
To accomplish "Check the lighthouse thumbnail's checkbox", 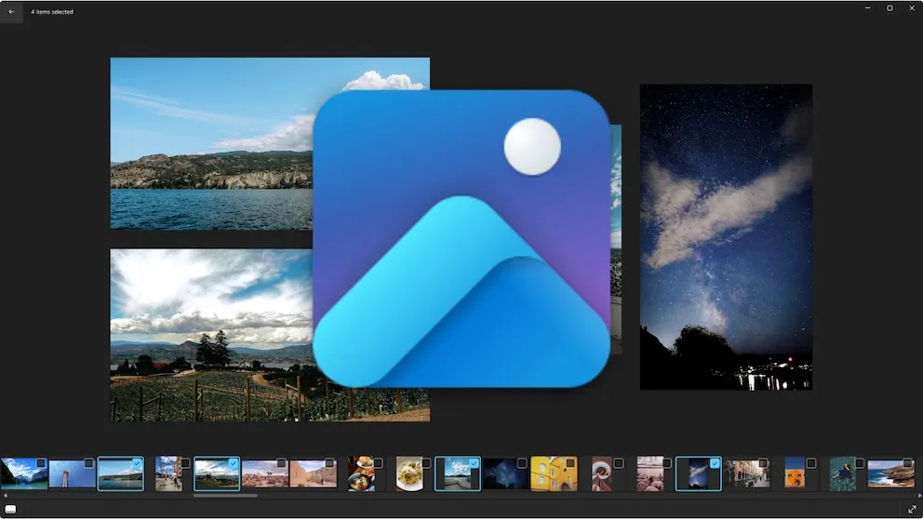I will [x=88, y=464].
